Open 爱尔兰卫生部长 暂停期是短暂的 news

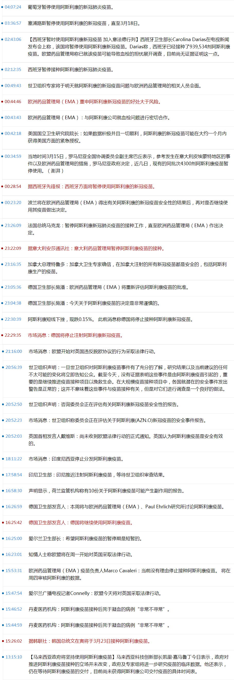coord(85,538)
